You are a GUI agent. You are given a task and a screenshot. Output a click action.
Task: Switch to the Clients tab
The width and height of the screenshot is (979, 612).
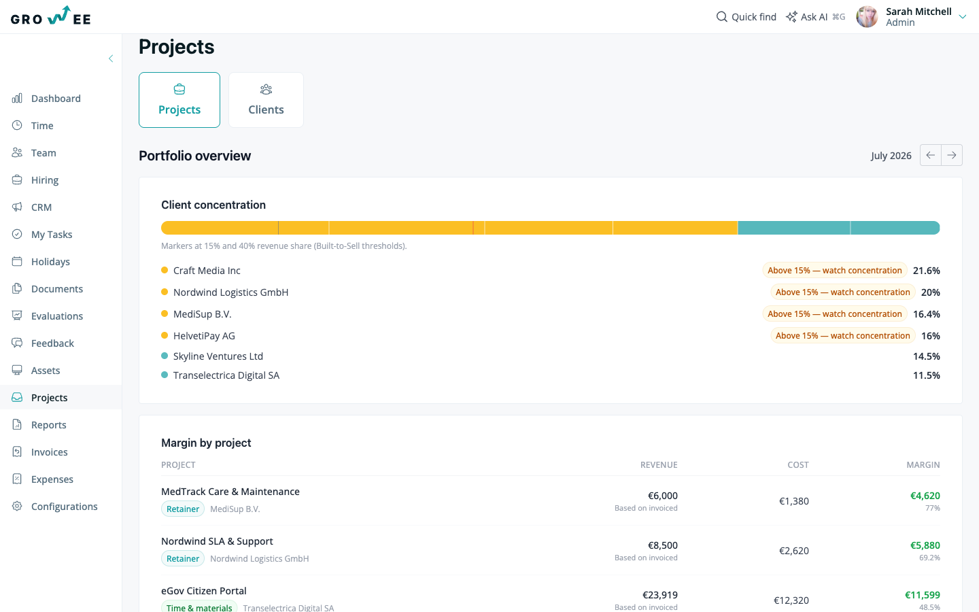tap(266, 100)
